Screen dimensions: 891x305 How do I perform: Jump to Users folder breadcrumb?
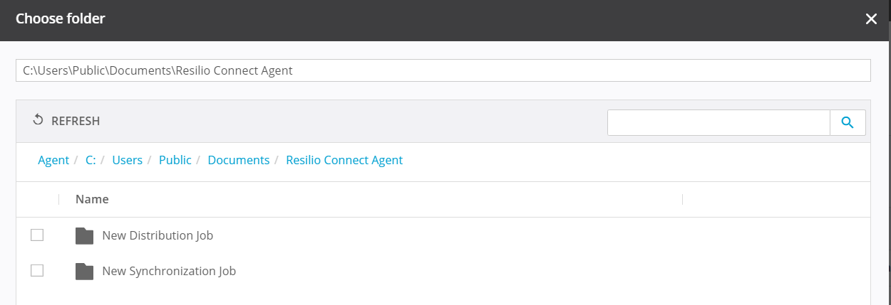tap(128, 161)
